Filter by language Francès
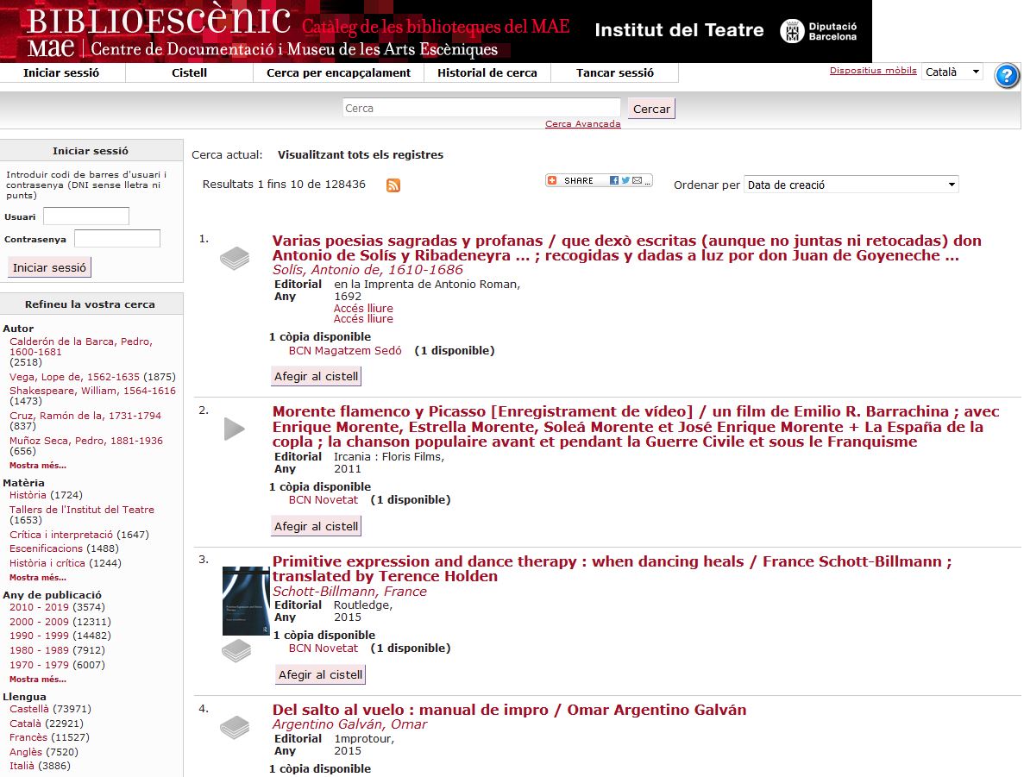The height and width of the screenshot is (777, 1024). 28,738
